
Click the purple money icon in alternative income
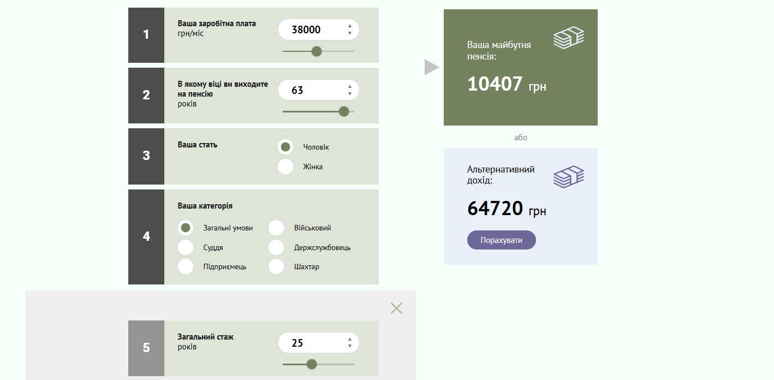pyautogui.click(x=569, y=177)
